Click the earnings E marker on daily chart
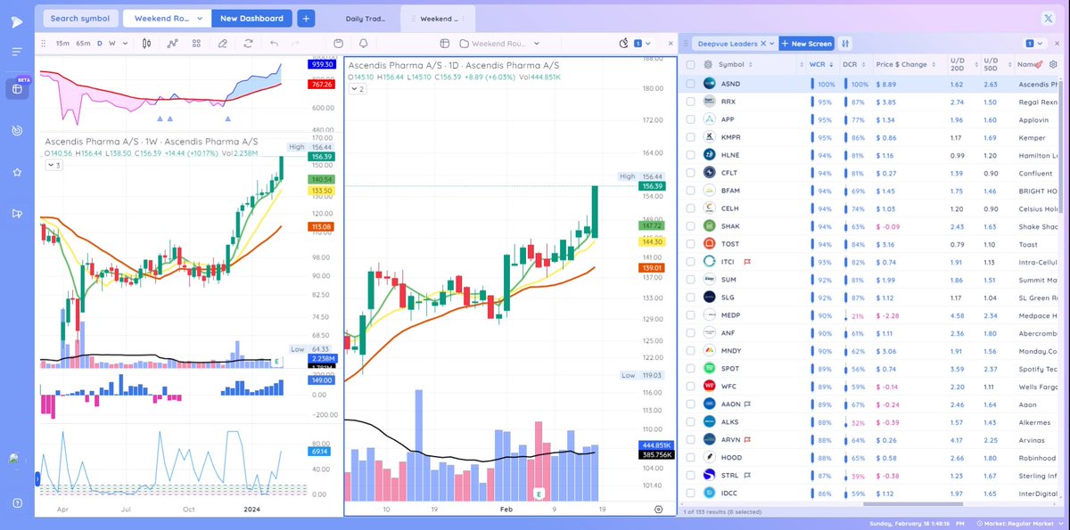 pos(538,493)
